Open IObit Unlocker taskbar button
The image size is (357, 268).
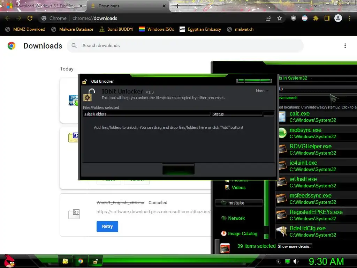96,261
